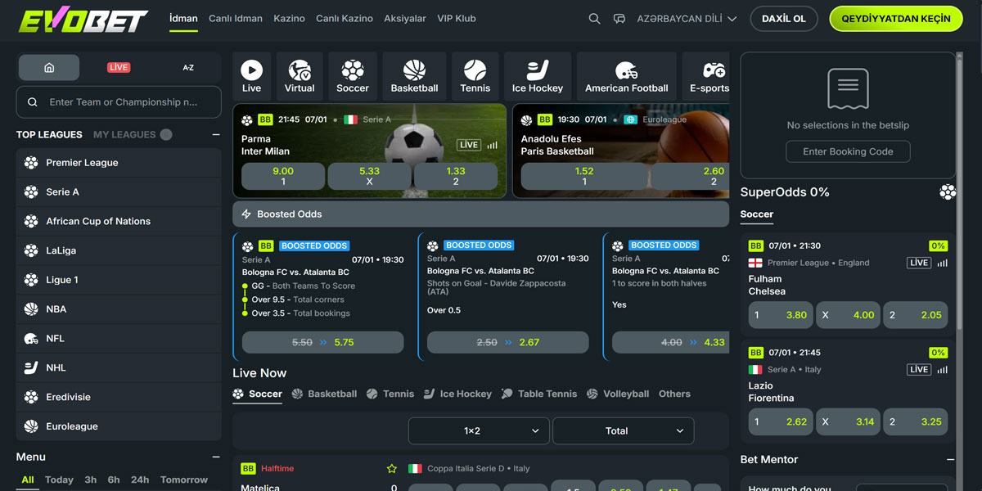The width and height of the screenshot is (982, 491).
Task: Switch sidebar to A-Z view
Action: tap(188, 67)
